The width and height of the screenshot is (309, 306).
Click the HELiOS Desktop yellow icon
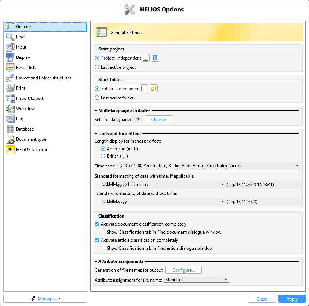(x=10, y=150)
